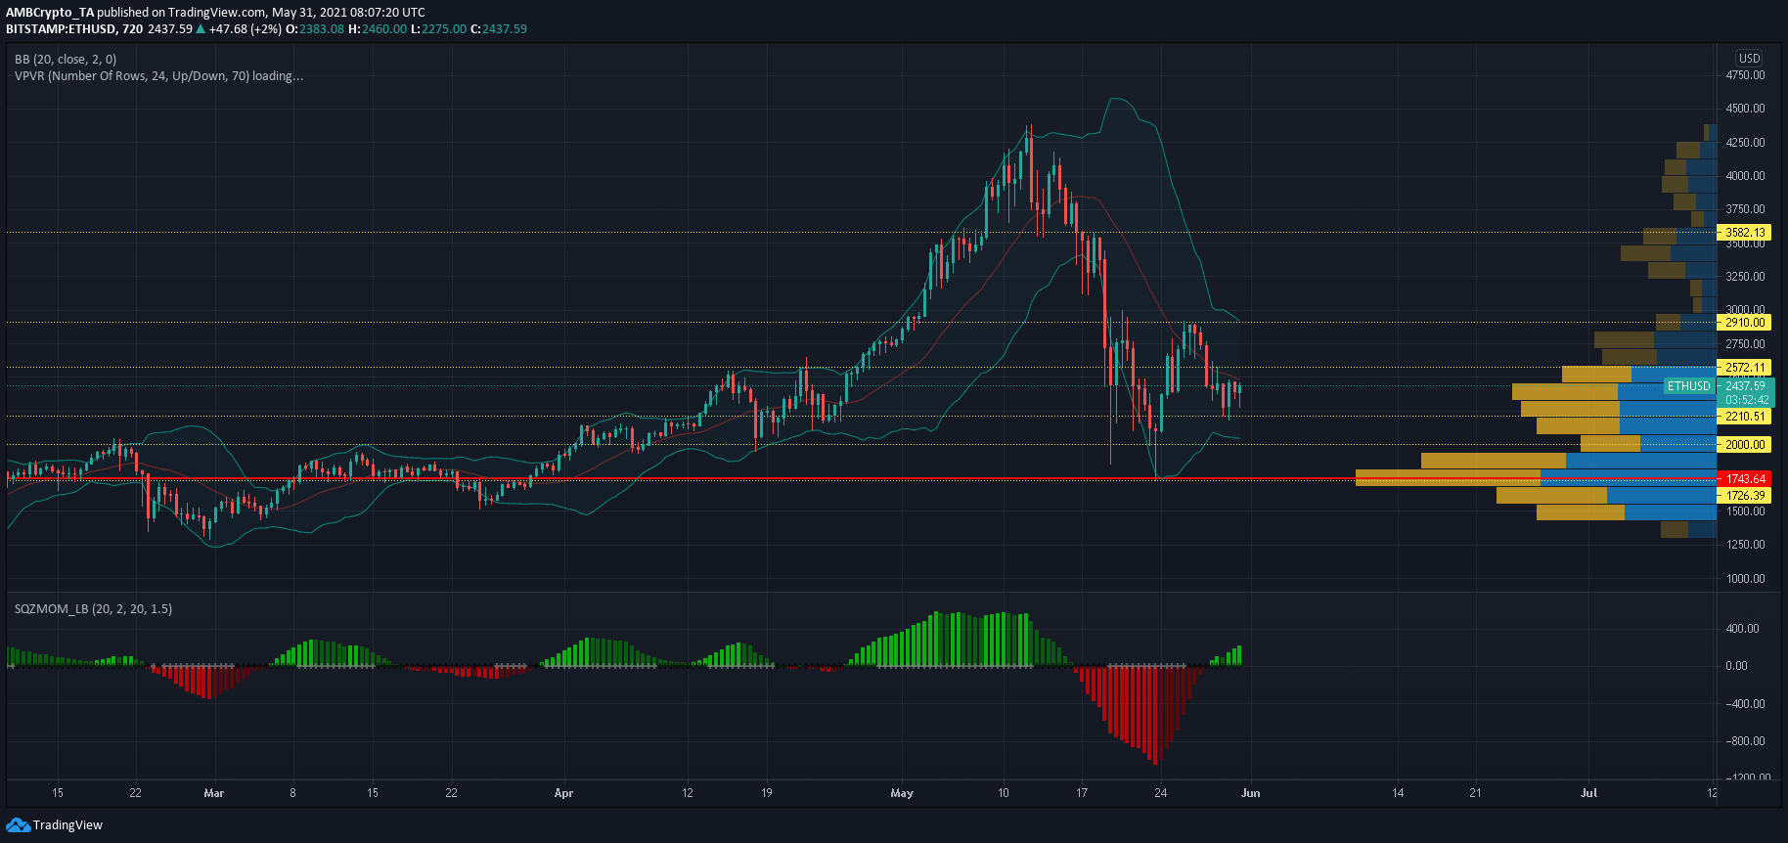Click the 3582.13 price level label

(x=1745, y=233)
